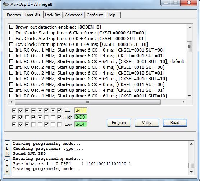Viewport: 200px width, 181px height.
Task: Close the Avr-Osp II window
Action: click(189, 3)
